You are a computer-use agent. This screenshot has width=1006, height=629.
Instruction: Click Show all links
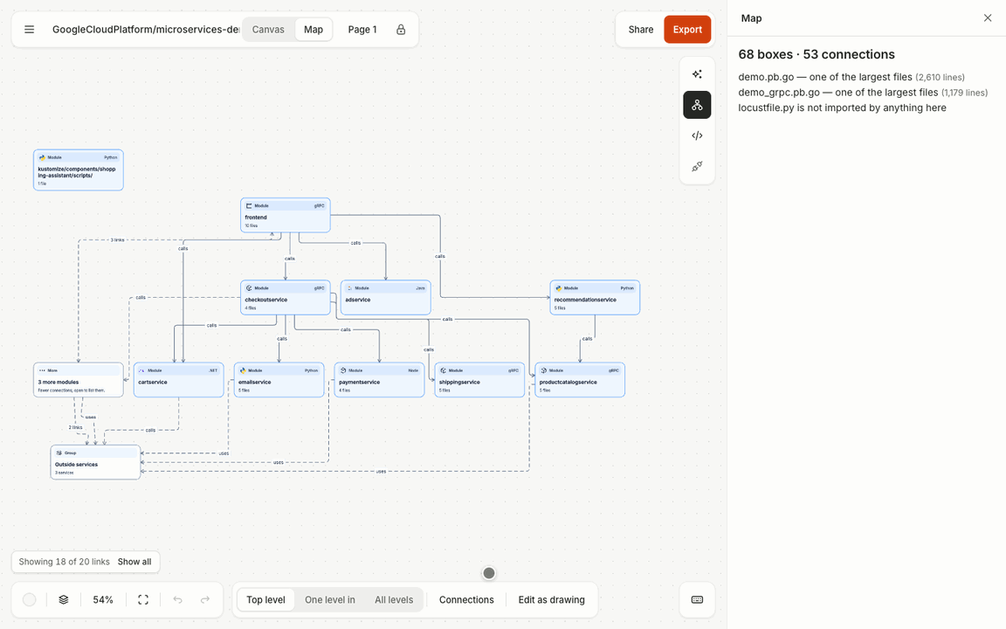tap(134, 562)
